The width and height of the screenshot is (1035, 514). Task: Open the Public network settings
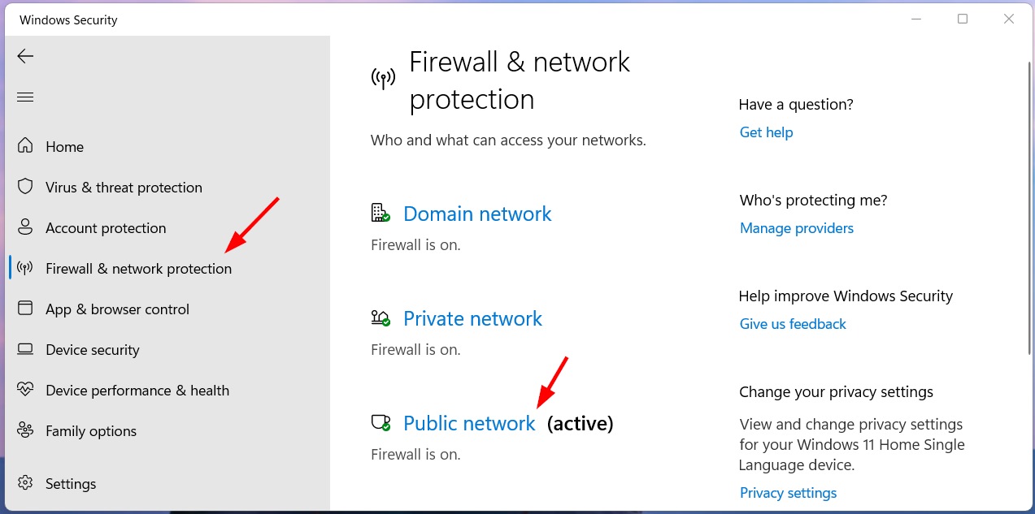(x=469, y=423)
